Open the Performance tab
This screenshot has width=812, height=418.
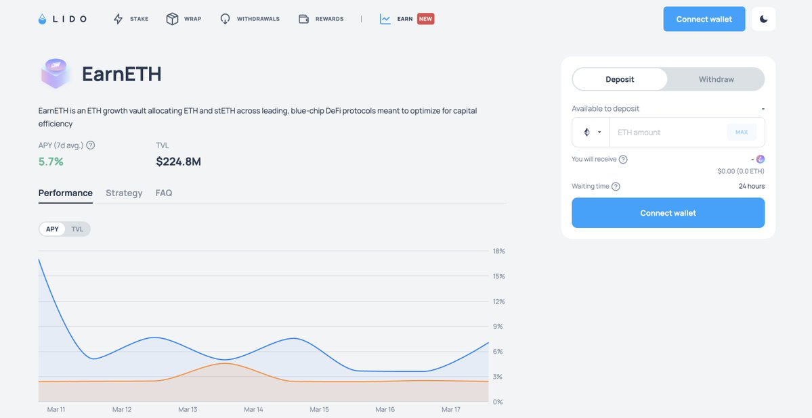tap(65, 193)
